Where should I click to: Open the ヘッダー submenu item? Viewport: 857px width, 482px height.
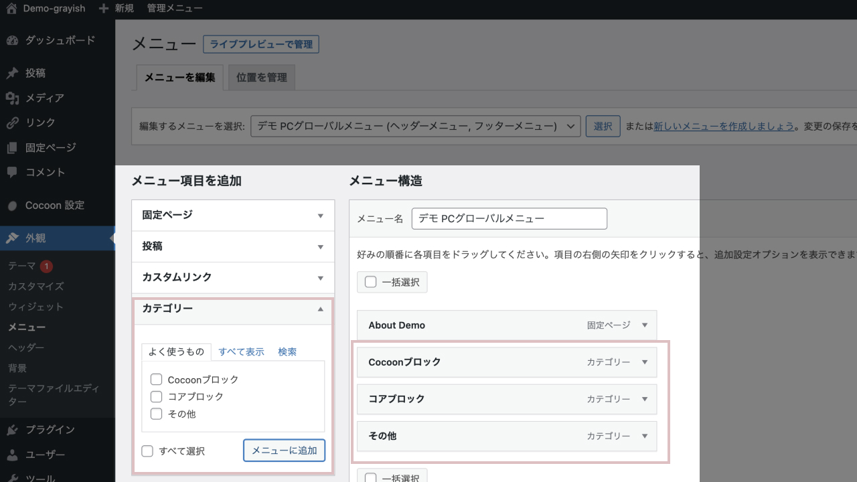click(x=27, y=347)
